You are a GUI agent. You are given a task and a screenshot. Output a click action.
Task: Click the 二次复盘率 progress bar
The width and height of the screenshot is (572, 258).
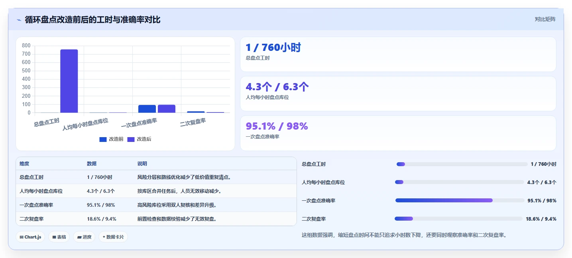pyautogui.click(x=458, y=219)
